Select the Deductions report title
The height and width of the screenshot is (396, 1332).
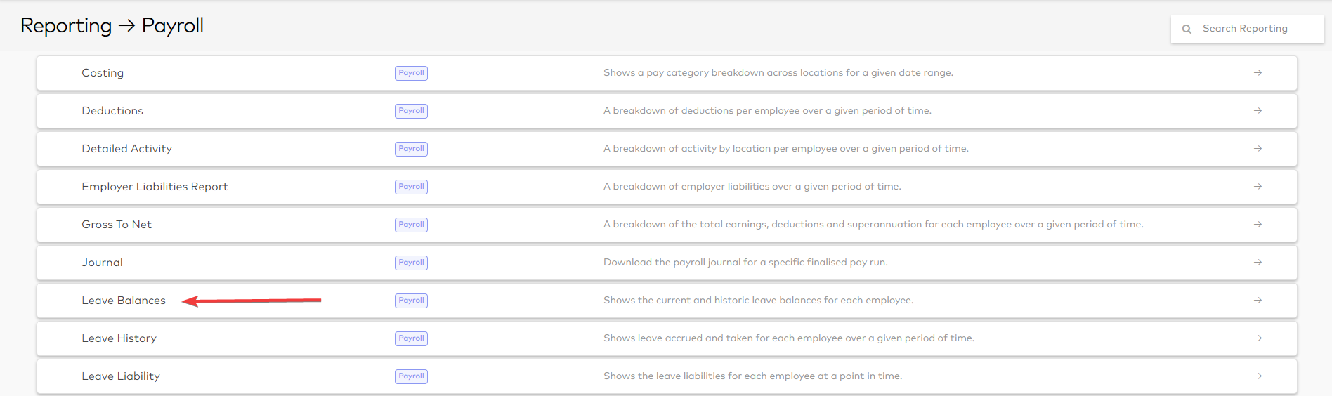coord(112,111)
